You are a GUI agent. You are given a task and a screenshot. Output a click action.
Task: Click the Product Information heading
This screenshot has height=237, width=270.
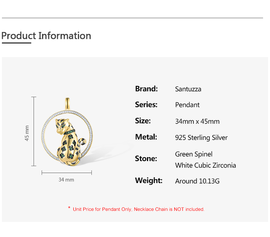click(x=46, y=36)
